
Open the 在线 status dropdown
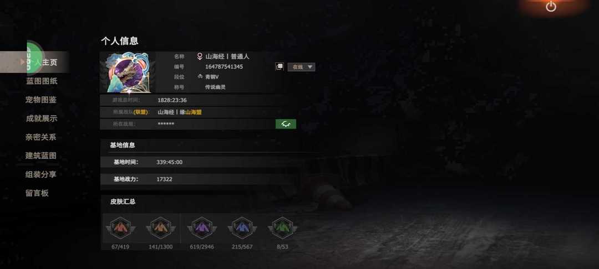click(301, 66)
